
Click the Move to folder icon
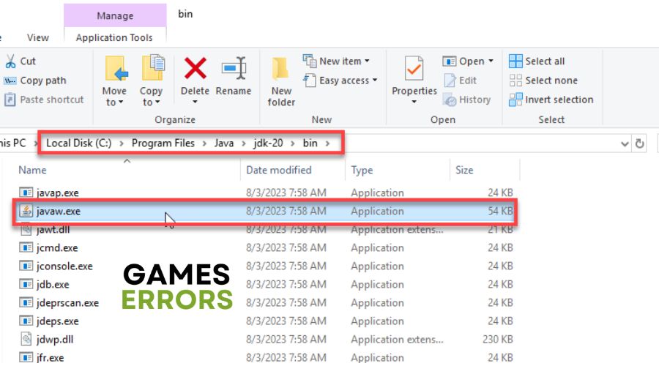coord(115,69)
